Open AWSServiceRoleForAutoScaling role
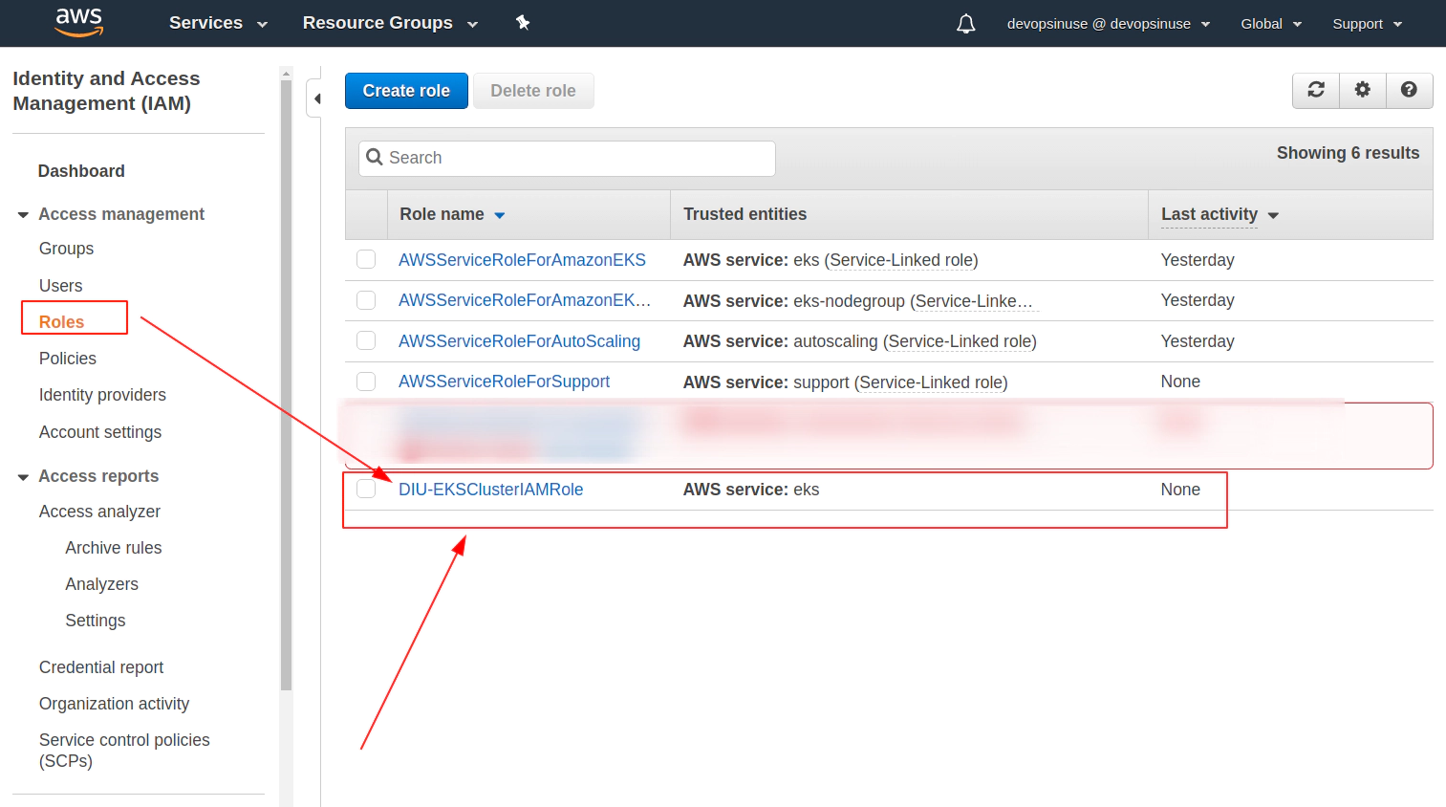1446x807 pixels. coord(519,341)
